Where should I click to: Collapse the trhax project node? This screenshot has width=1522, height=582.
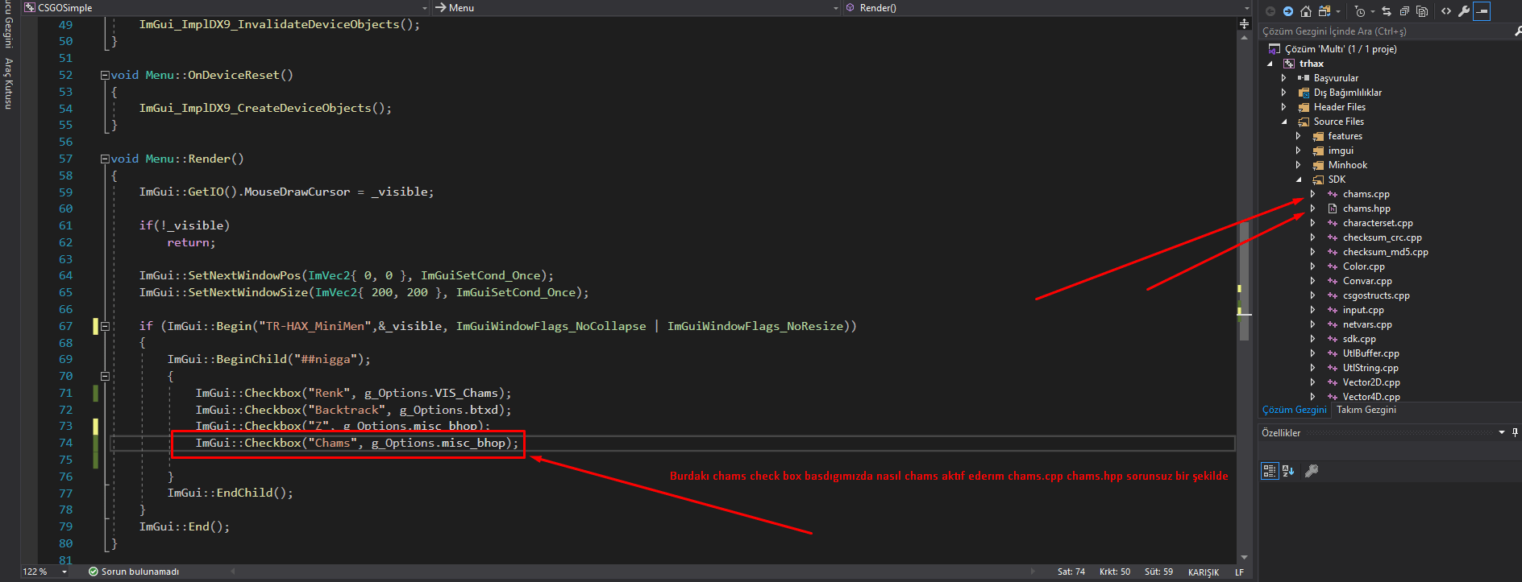click(1270, 64)
